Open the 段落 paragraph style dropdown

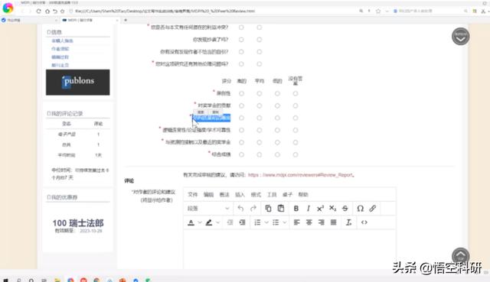208,209
